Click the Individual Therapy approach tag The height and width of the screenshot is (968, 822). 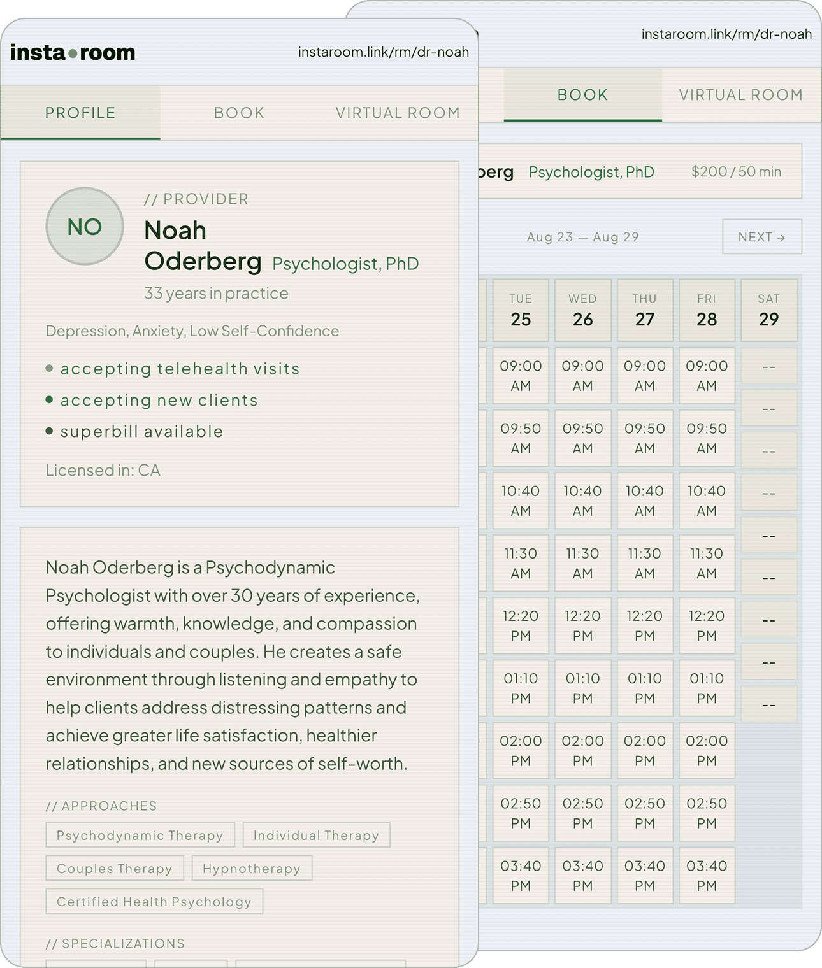tap(316, 835)
